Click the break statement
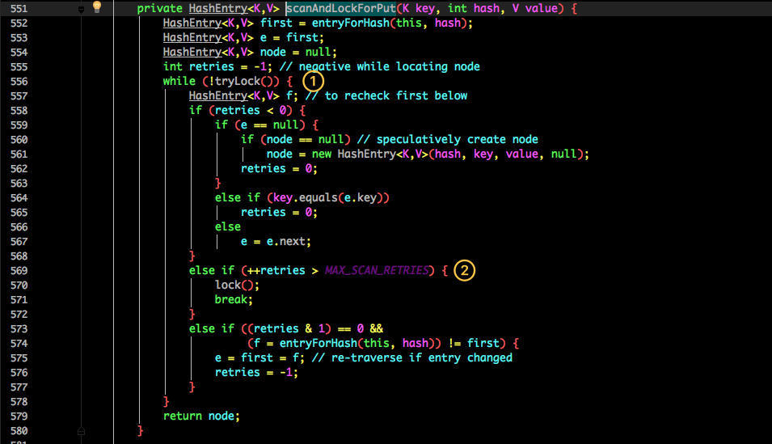Screen dimensions: 772x444 [234, 299]
